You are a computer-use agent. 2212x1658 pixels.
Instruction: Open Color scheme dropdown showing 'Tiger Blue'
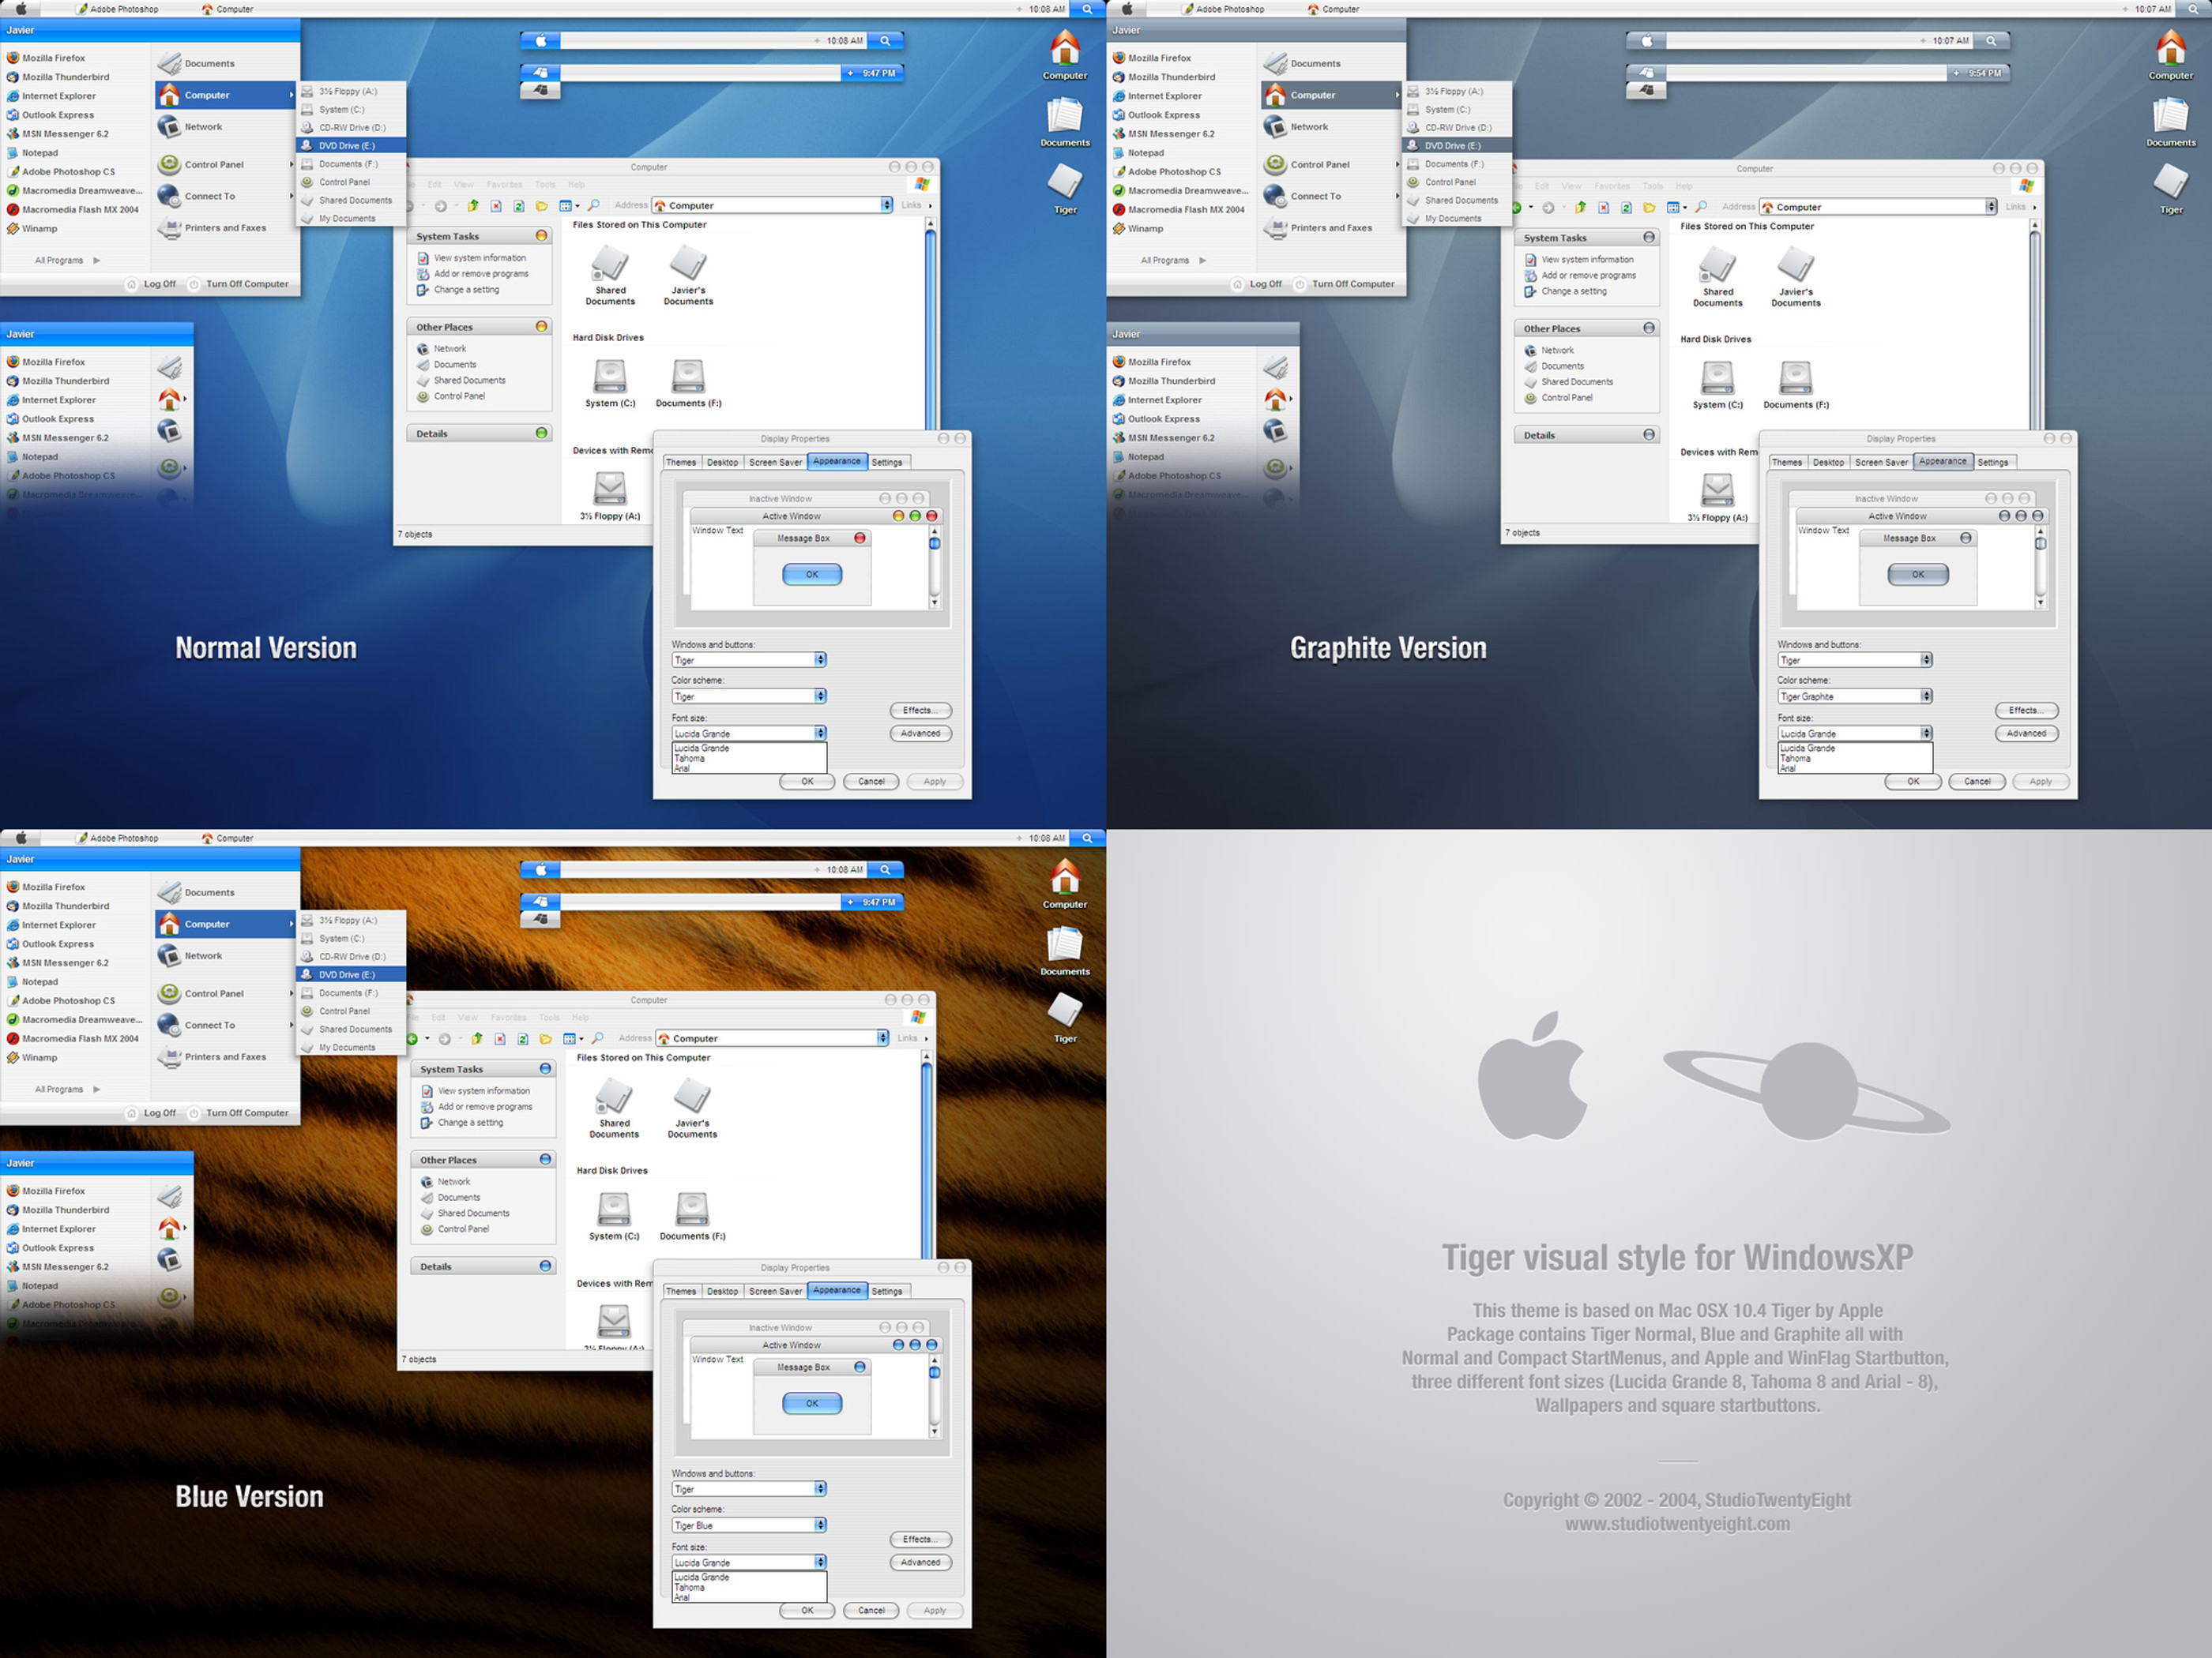point(749,1525)
